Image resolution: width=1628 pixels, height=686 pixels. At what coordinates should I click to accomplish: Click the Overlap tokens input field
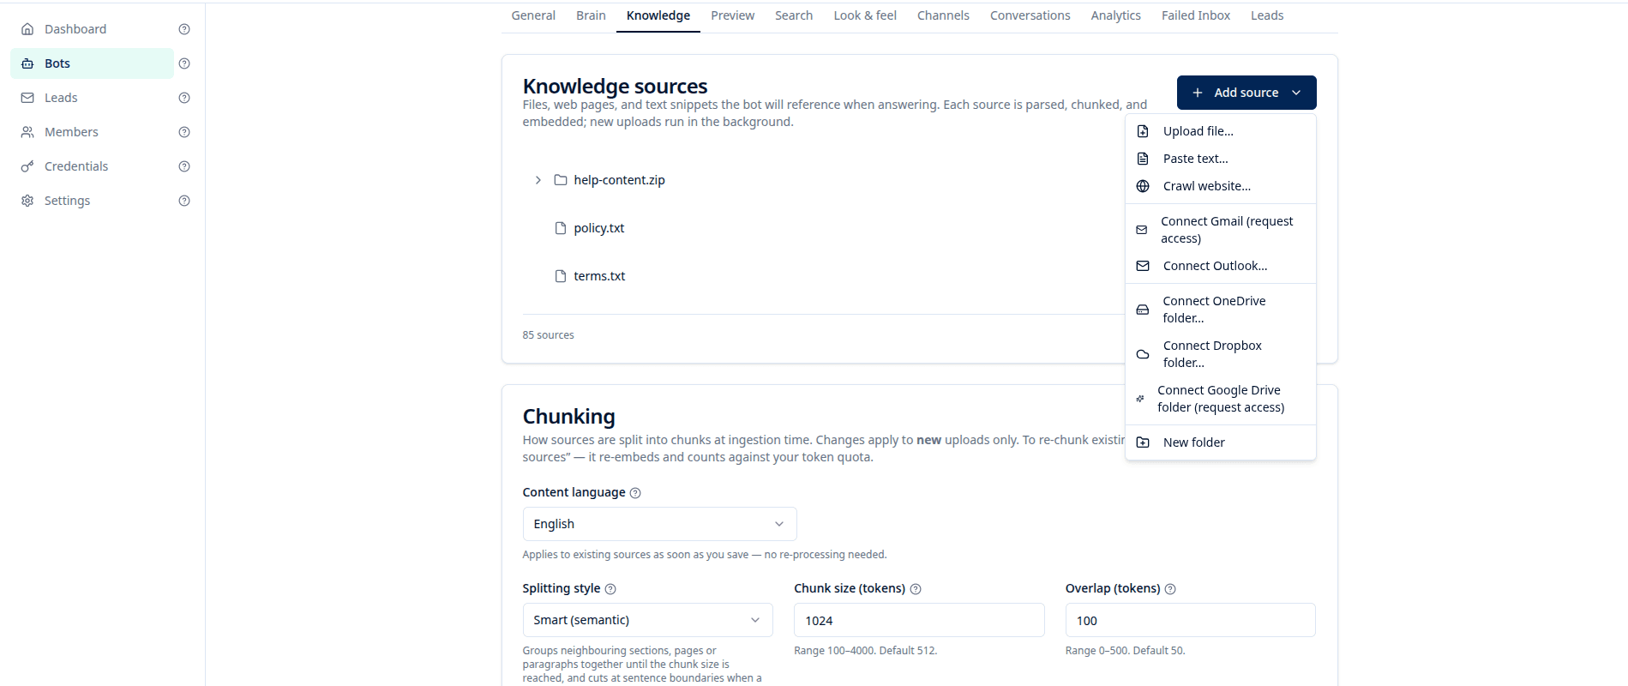[1190, 620]
